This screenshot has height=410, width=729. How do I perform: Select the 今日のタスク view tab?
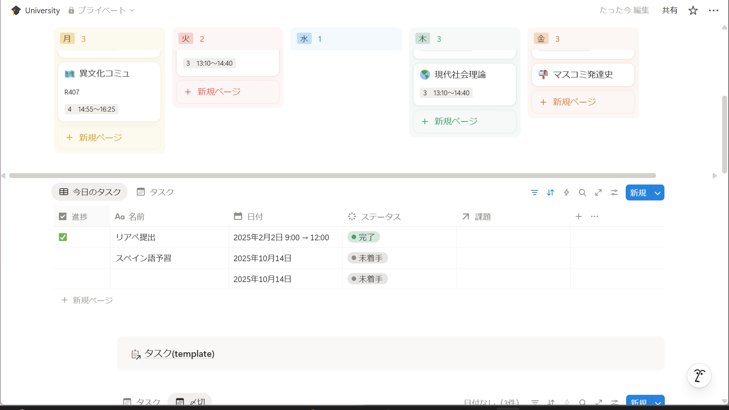click(90, 192)
